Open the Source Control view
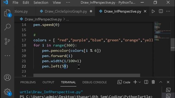 click(x=7, y=41)
